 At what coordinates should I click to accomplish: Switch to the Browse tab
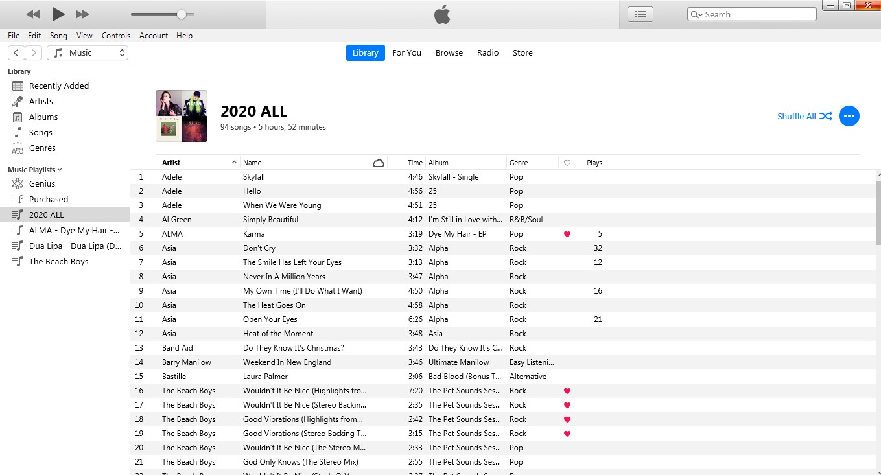pyautogui.click(x=449, y=53)
